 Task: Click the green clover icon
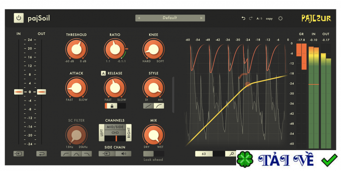tap(245, 159)
